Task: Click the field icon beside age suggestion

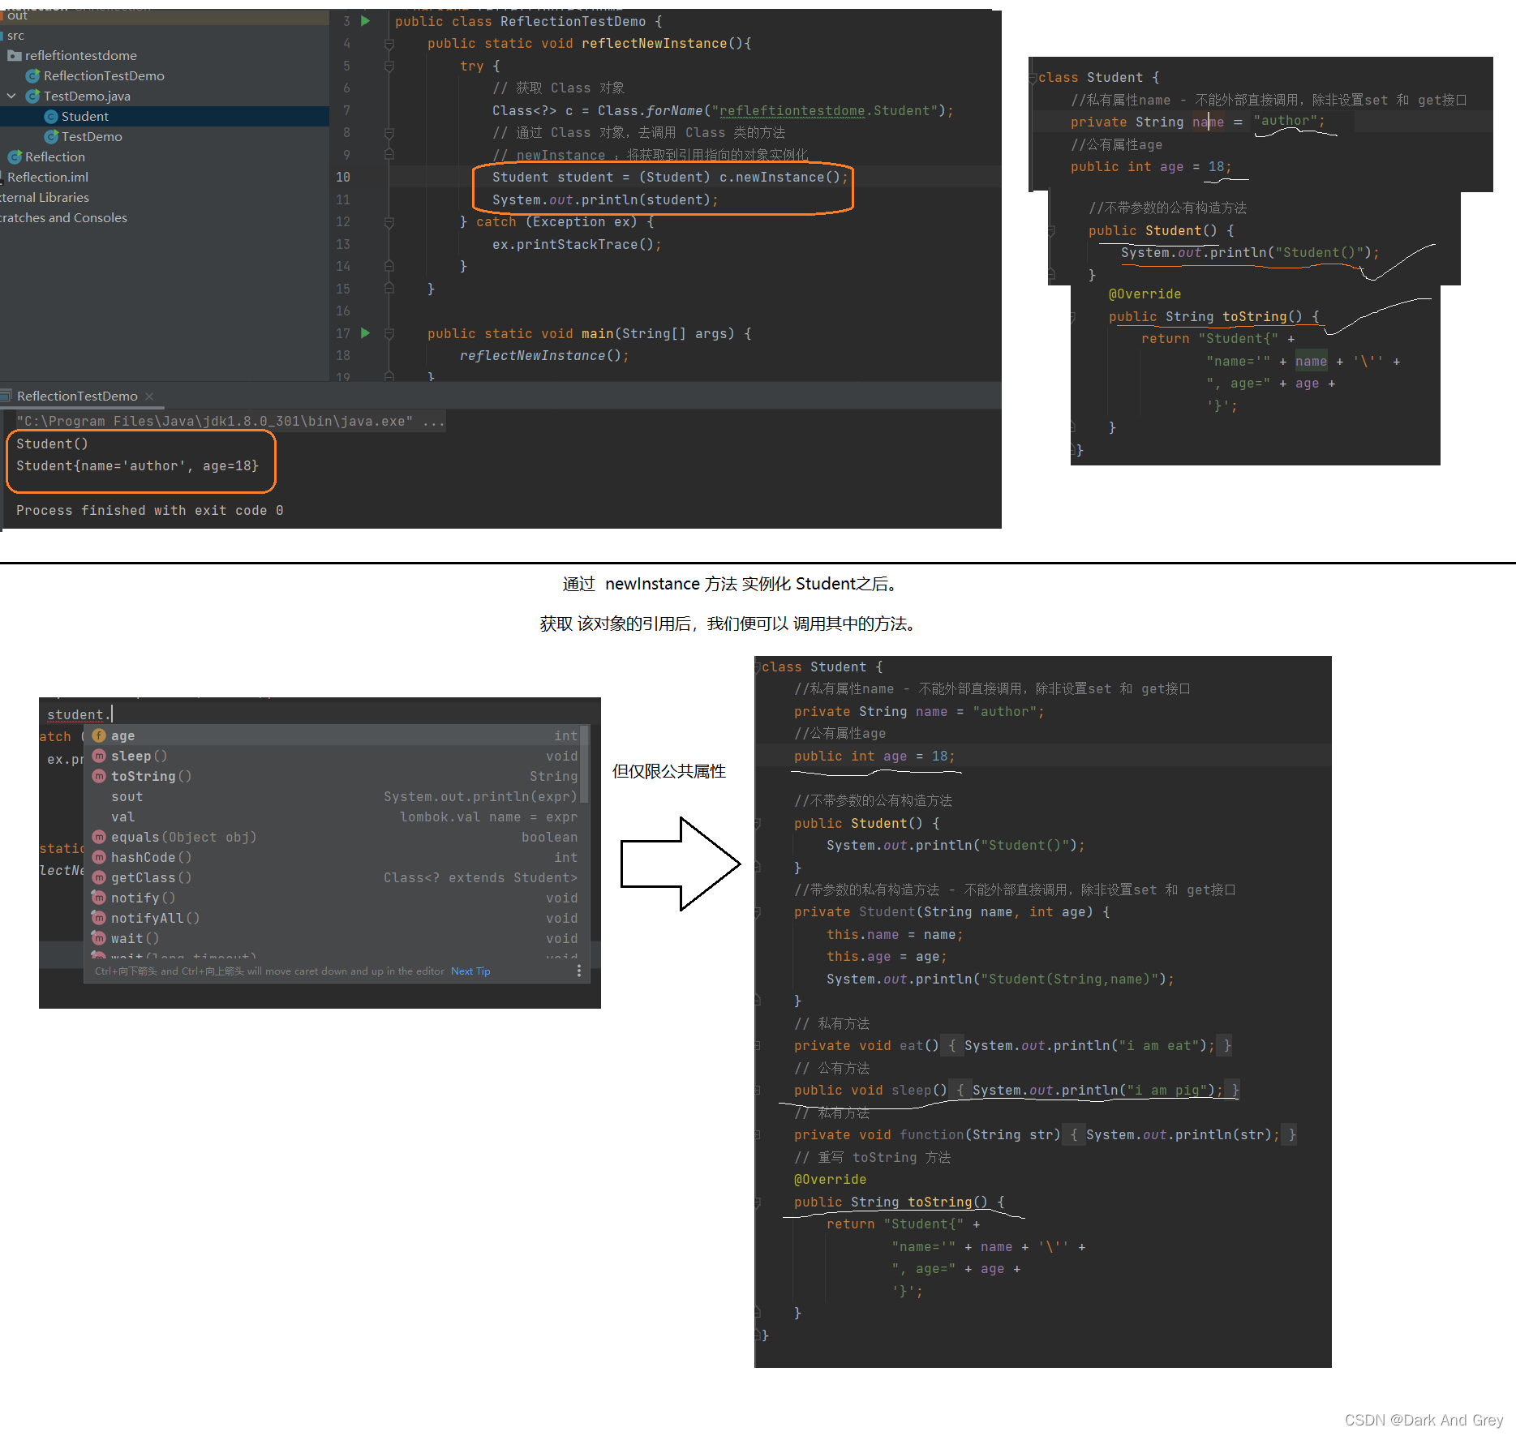Action: coord(99,735)
